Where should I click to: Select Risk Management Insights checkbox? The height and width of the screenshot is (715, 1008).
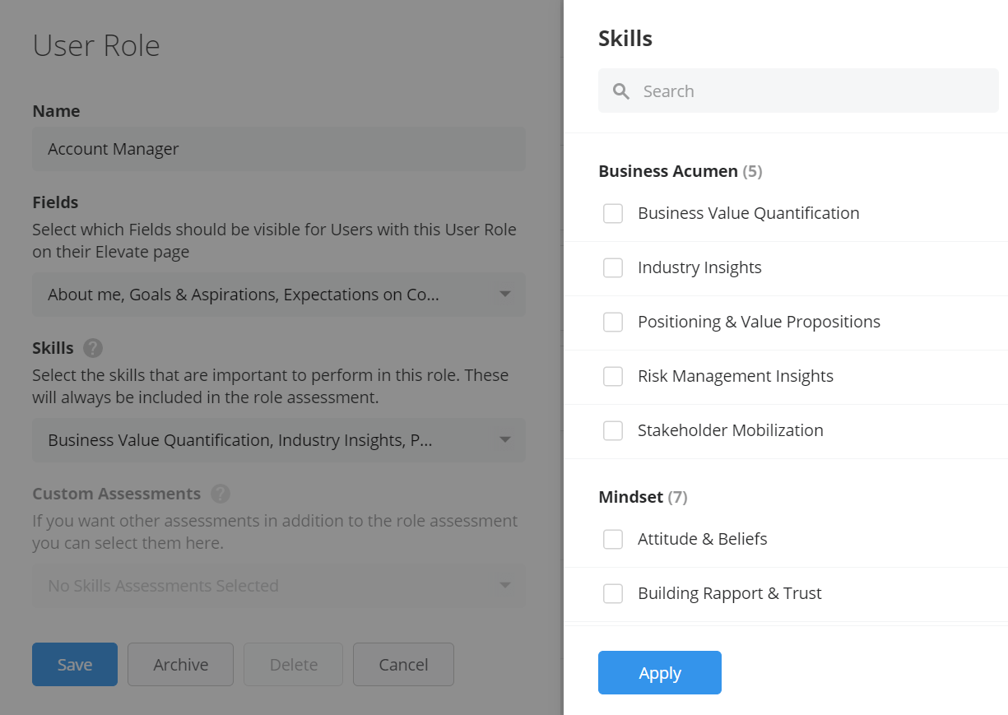coord(613,377)
